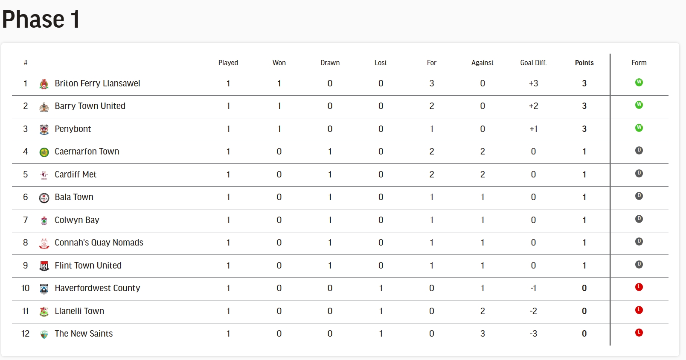The width and height of the screenshot is (686, 360).
Task: Open the Cardiff Met team link
Action: coord(76,174)
